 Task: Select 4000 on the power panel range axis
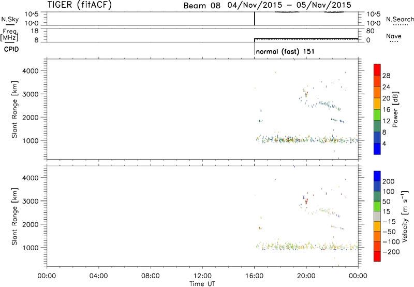[x=30, y=71]
